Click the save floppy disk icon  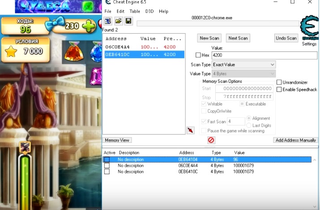128,21
